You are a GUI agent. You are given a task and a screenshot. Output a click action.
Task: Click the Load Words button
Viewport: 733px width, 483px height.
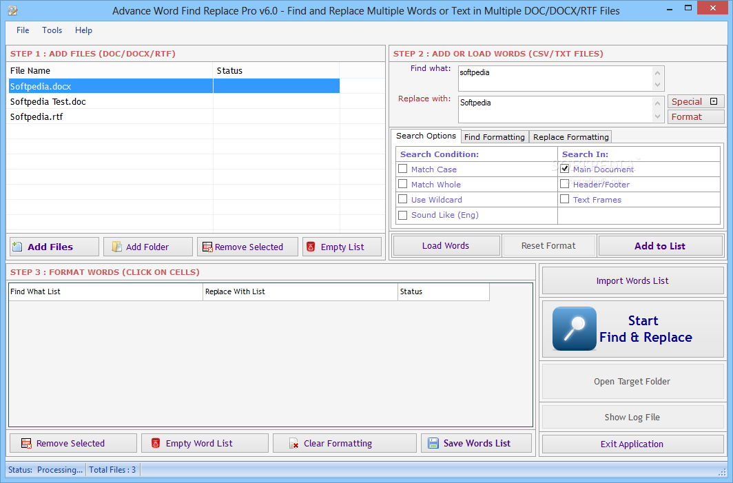[446, 245]
